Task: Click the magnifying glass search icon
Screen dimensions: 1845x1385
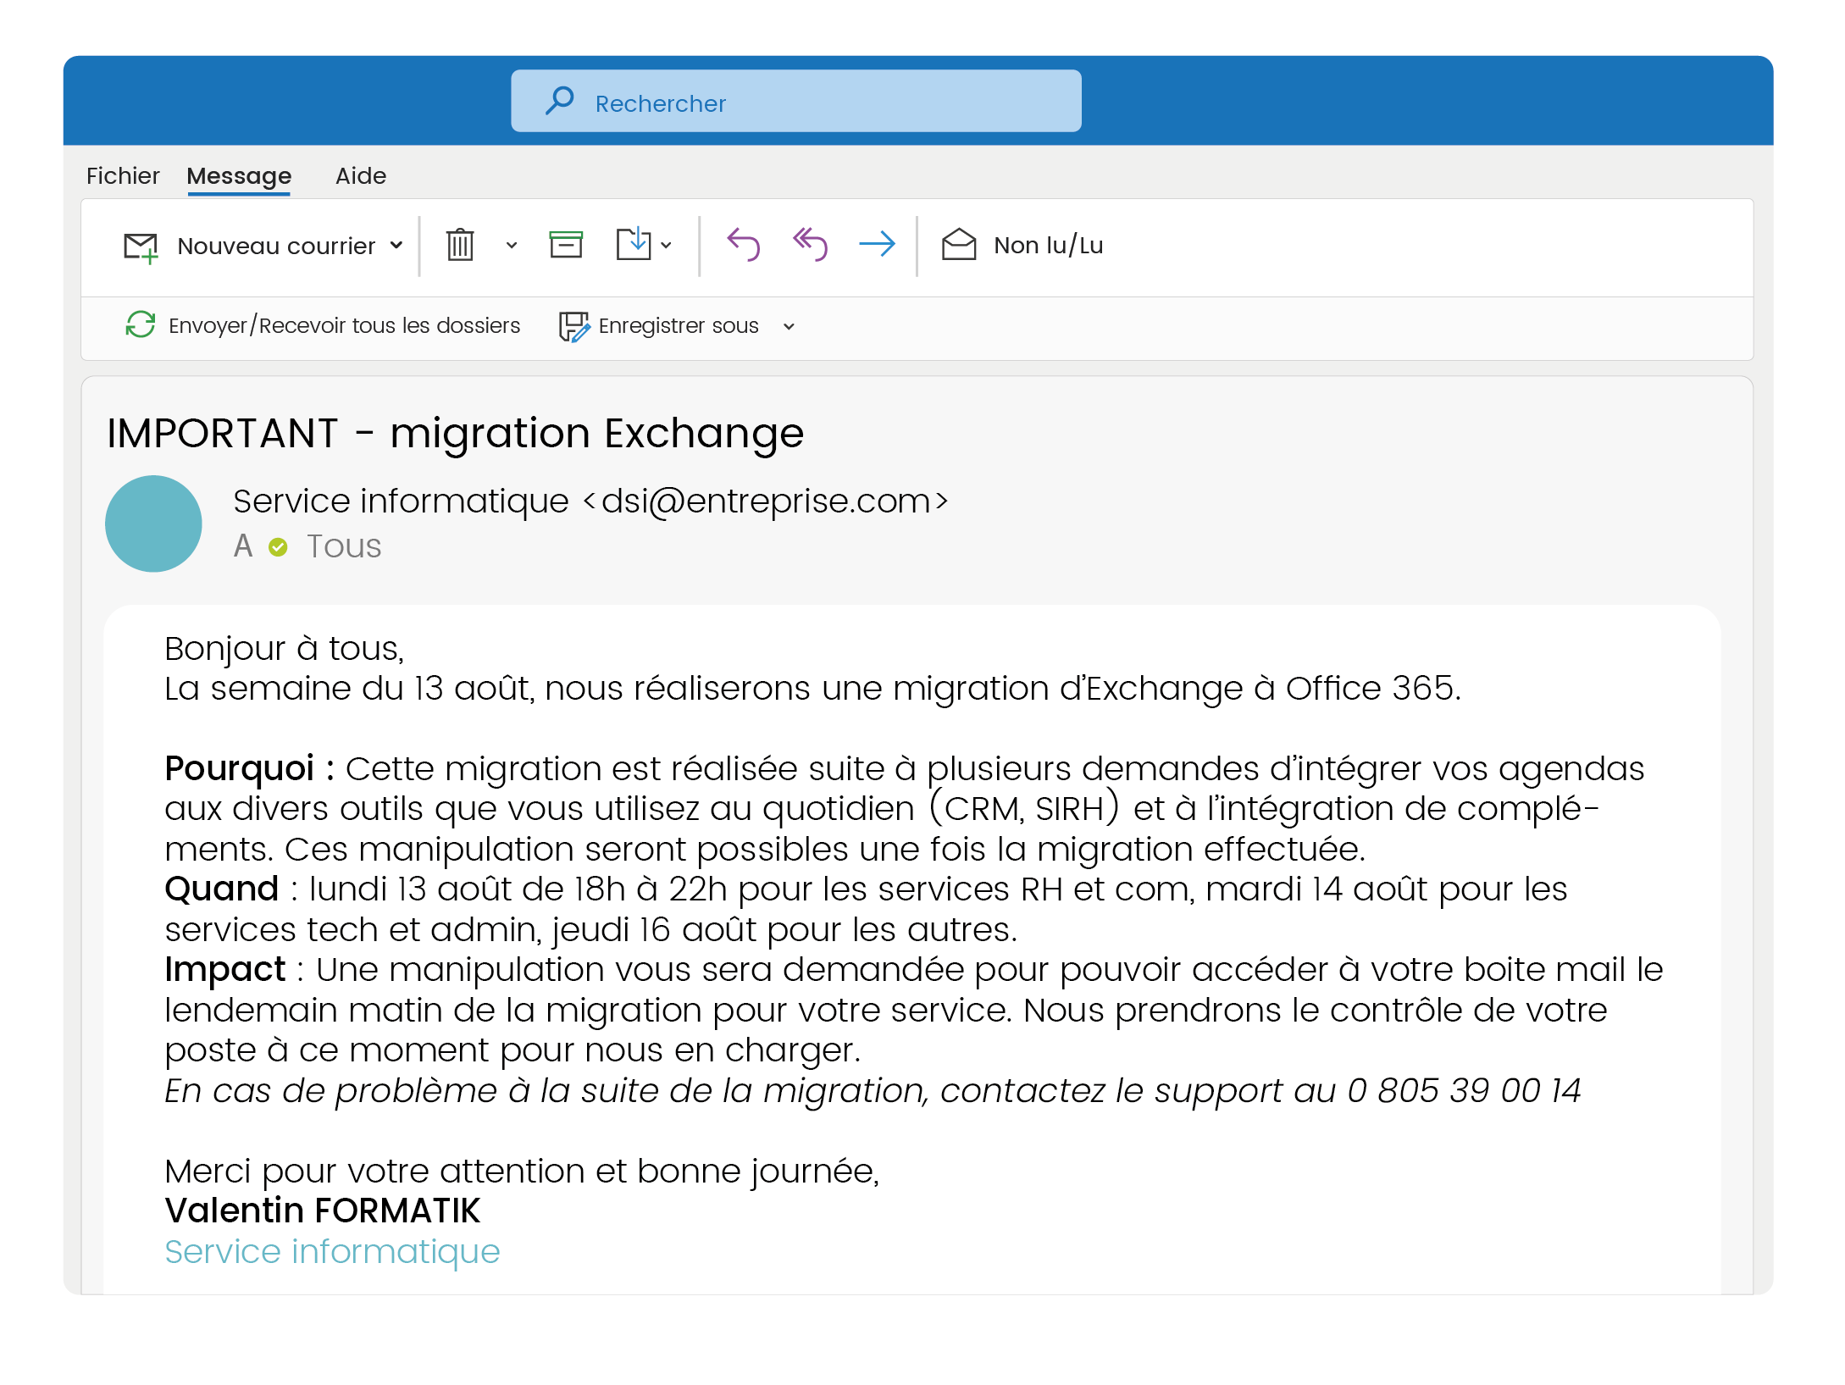Action: coord(560,102)
